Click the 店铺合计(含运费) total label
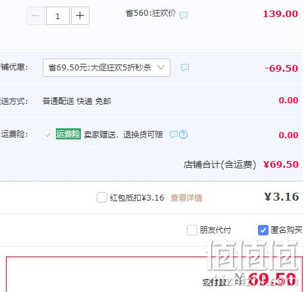The height and width of the screenshot is (292, 304). (220, 165)
